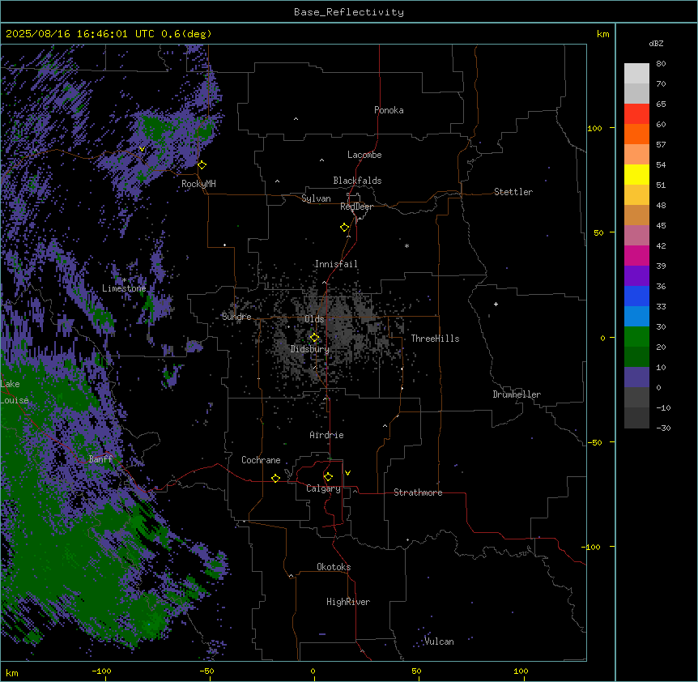Pick the magenta 39-42 dBZ legend swatch
Viewport: 698px width, 682px height.
tap(636, 255)
